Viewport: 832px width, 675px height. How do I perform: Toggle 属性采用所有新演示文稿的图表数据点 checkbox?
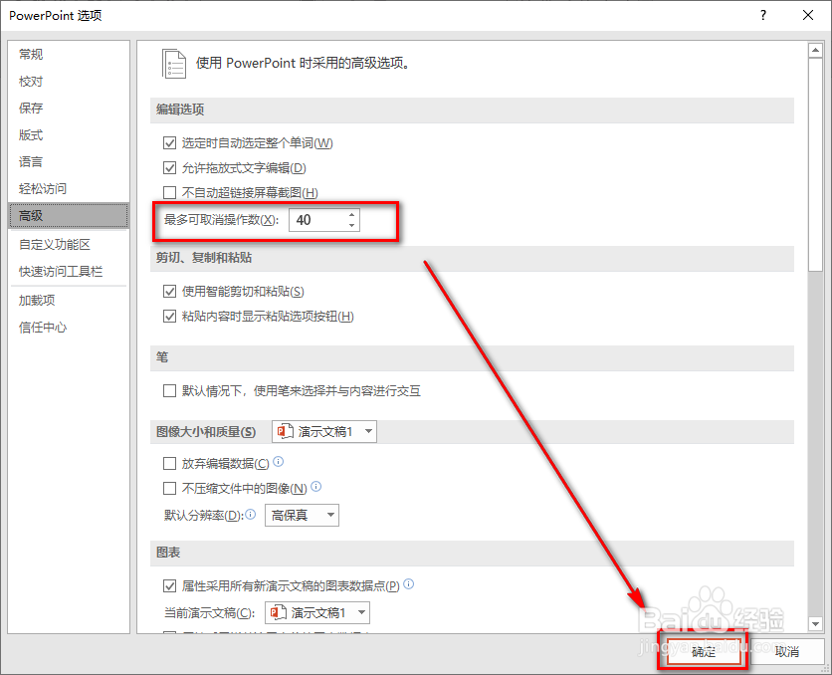170,585
